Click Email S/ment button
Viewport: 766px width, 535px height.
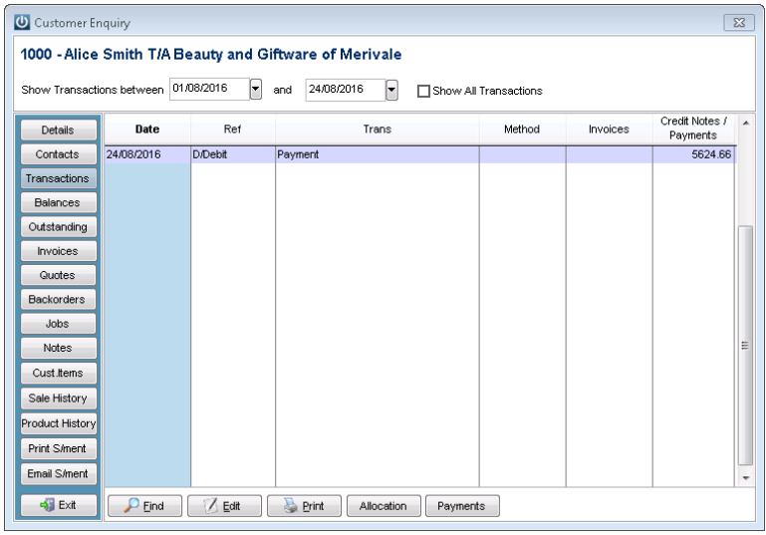point(58,473)
